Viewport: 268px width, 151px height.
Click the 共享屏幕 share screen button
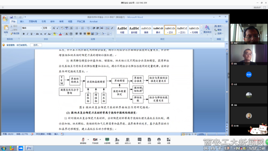point(107,140)
